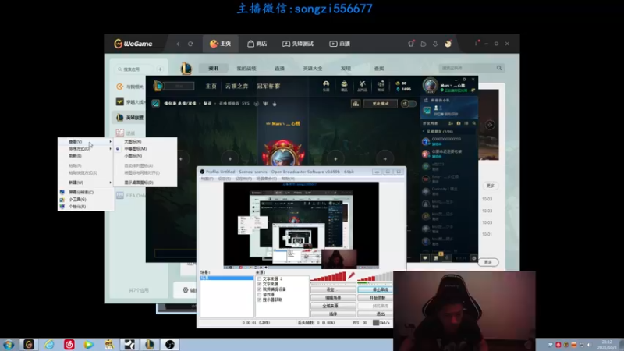Click the chat bubble icon at friends panel bottom

(425, 258)
